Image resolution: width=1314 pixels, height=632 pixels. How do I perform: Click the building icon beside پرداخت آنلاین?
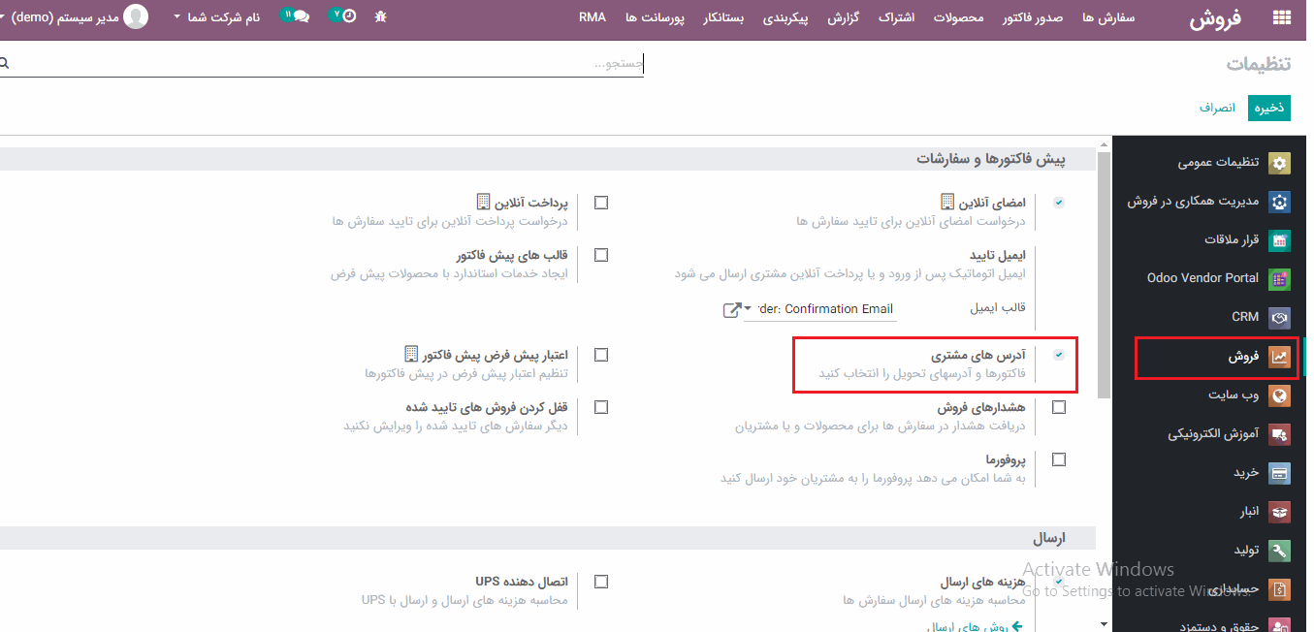(x=483, y=202)
